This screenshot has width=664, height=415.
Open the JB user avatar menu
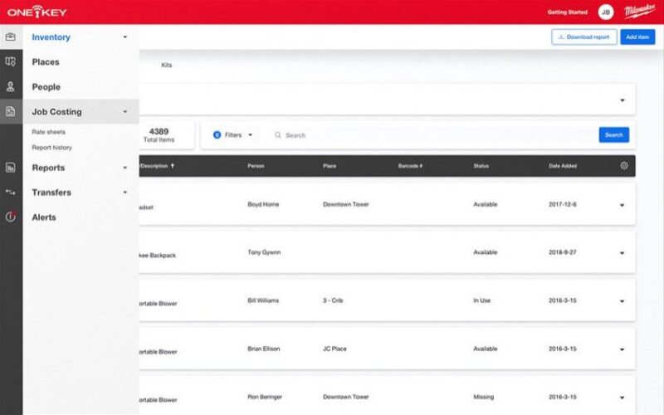tap(606, 12)
